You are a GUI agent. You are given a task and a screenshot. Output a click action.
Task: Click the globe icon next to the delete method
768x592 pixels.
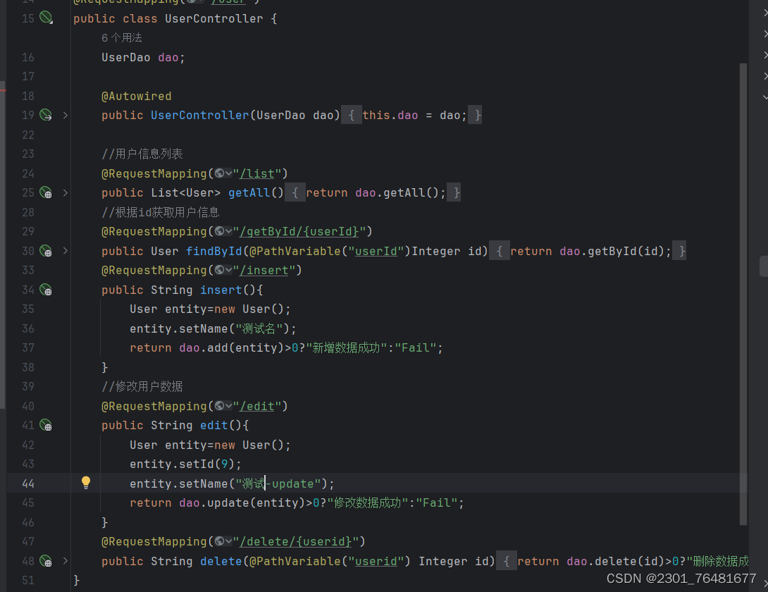pos(47,560)
